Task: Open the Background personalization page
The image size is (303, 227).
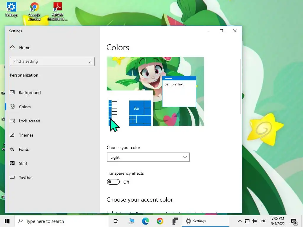Action: 30,93
